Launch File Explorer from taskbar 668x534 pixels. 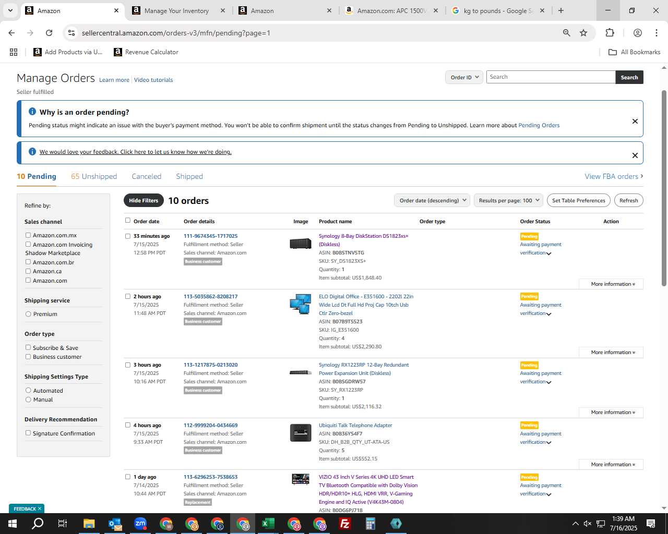tap(89, 524)
